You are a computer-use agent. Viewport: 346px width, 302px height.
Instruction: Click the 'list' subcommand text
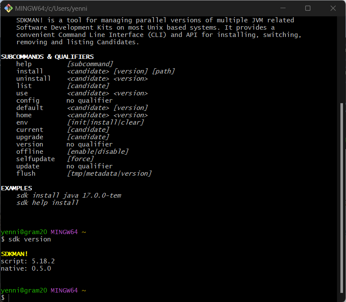coord(24,86)
